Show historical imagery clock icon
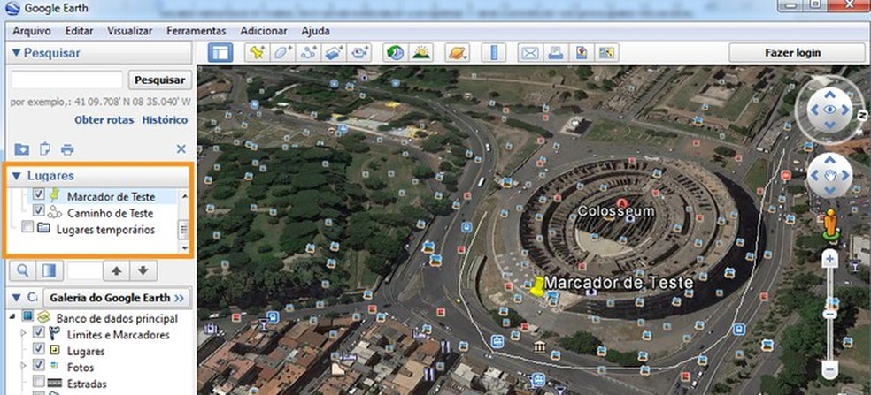Viewport: 871px width, 395px height. (396, 53)
